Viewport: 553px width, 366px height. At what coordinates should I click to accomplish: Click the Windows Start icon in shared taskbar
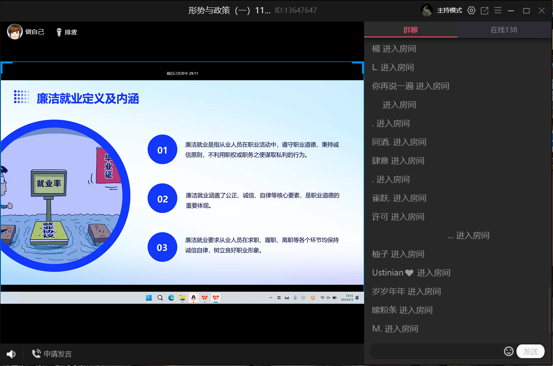pos(149,298)
